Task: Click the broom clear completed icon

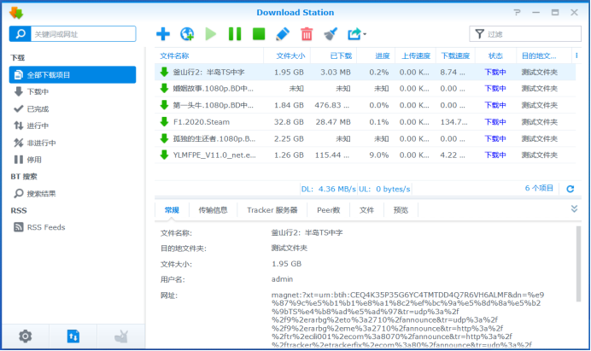Action: (331, 34)
